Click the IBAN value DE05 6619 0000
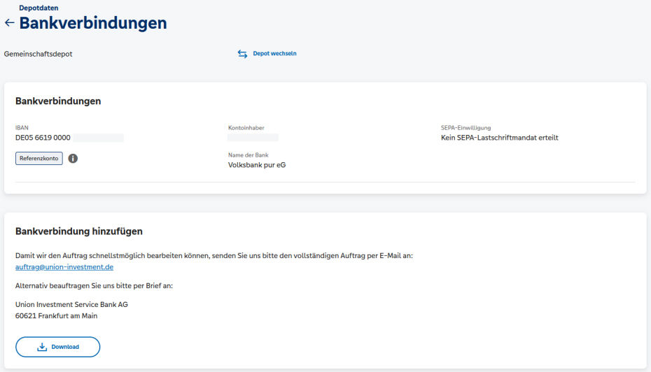This screenshot has width=651, height=372. pos(43,138)
